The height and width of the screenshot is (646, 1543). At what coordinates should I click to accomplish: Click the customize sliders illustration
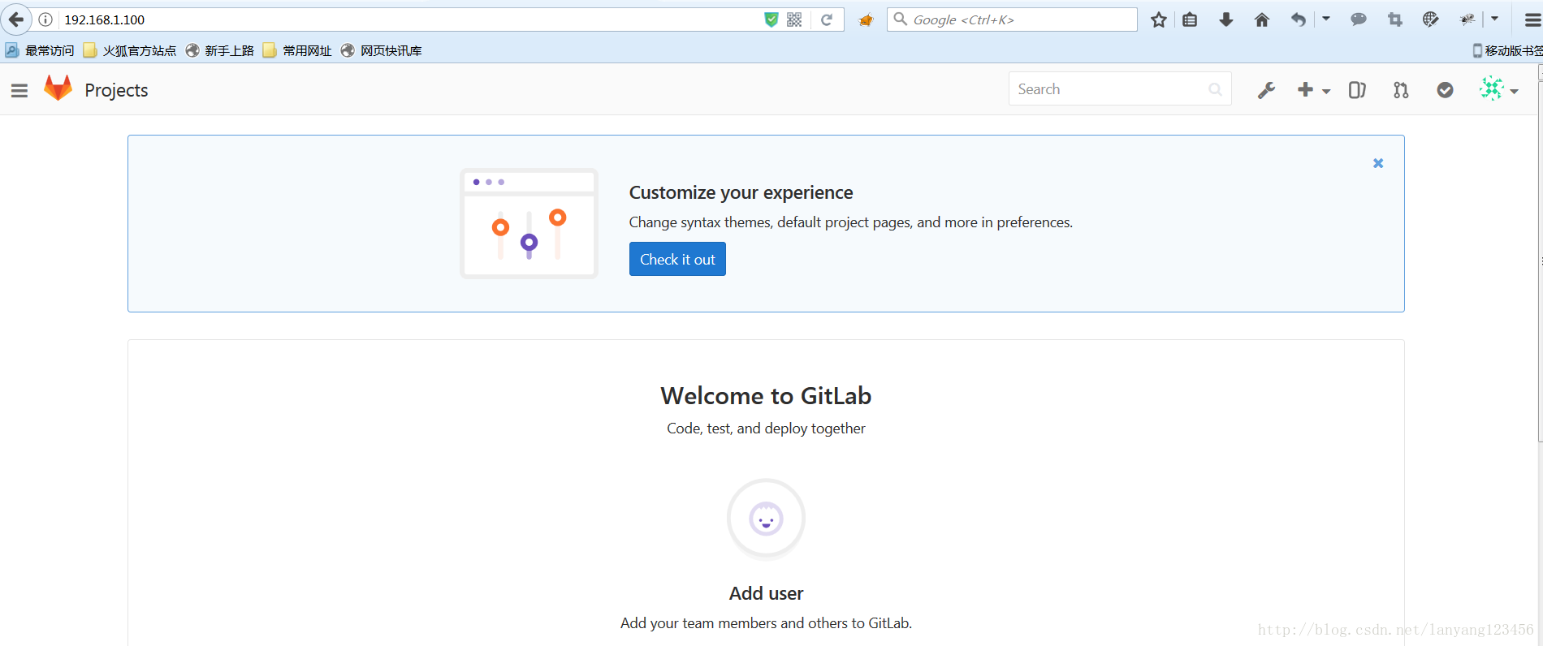click(529, 223)
